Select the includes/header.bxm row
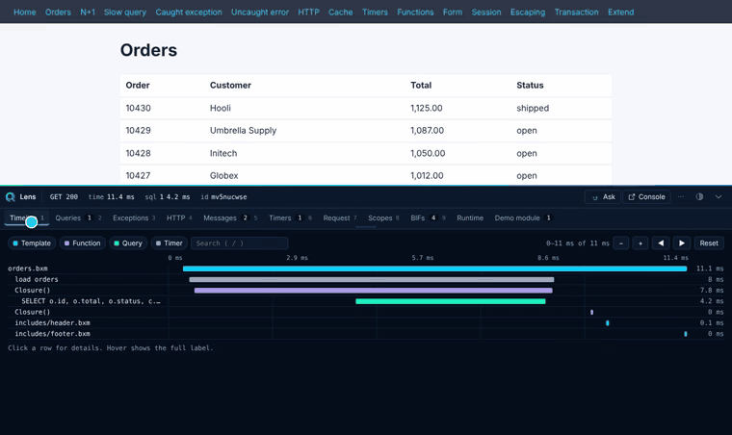 pyautogui.click(x=366, y=322)
